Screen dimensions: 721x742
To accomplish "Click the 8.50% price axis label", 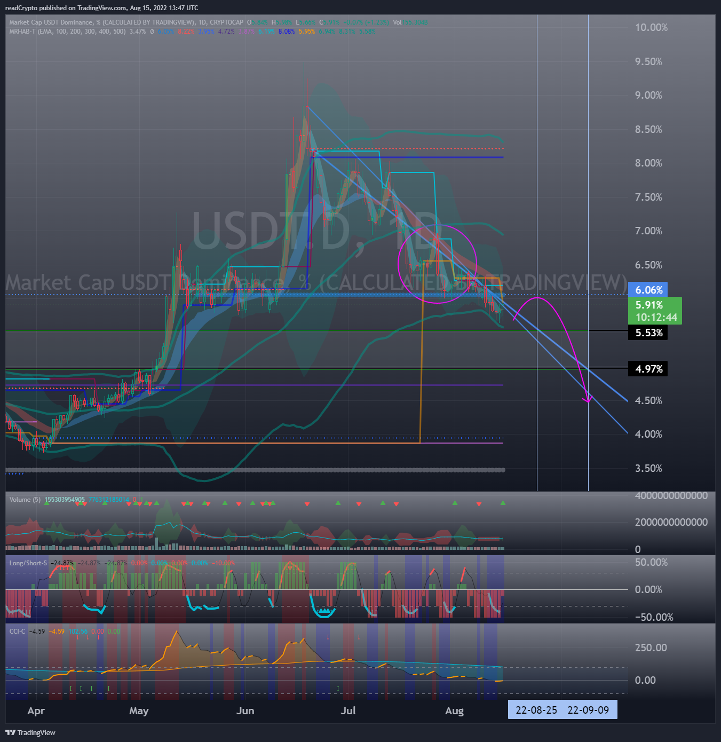I will click(x=648, y=129).
